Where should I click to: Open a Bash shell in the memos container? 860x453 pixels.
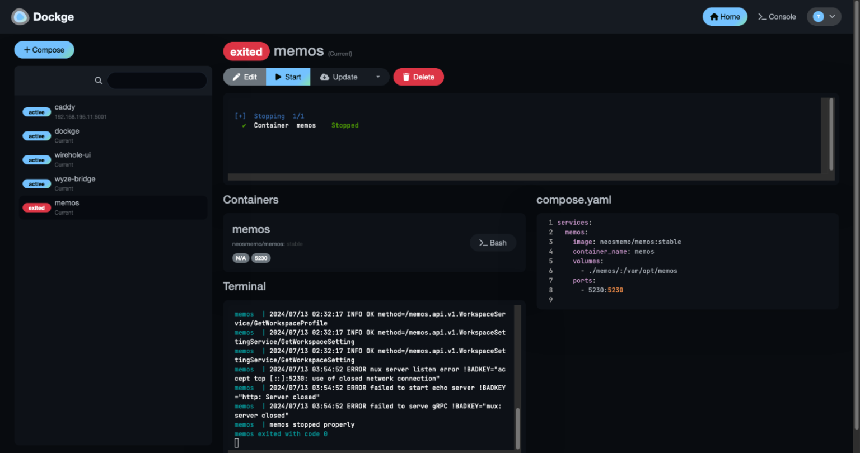pos(492,242)
